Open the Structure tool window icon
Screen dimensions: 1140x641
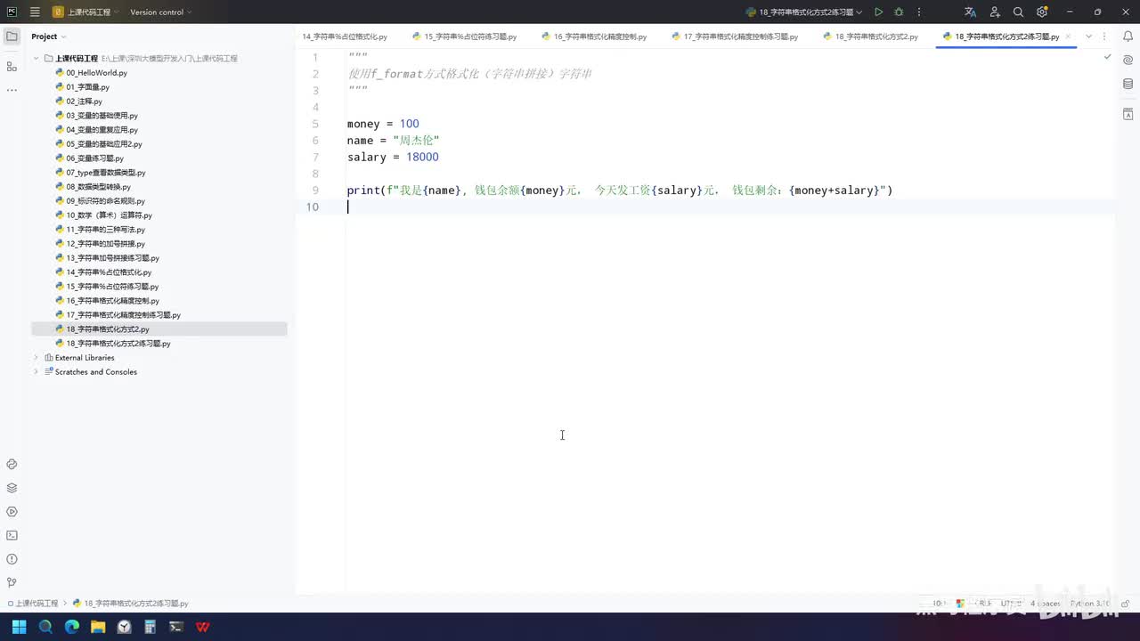[12, 66]
